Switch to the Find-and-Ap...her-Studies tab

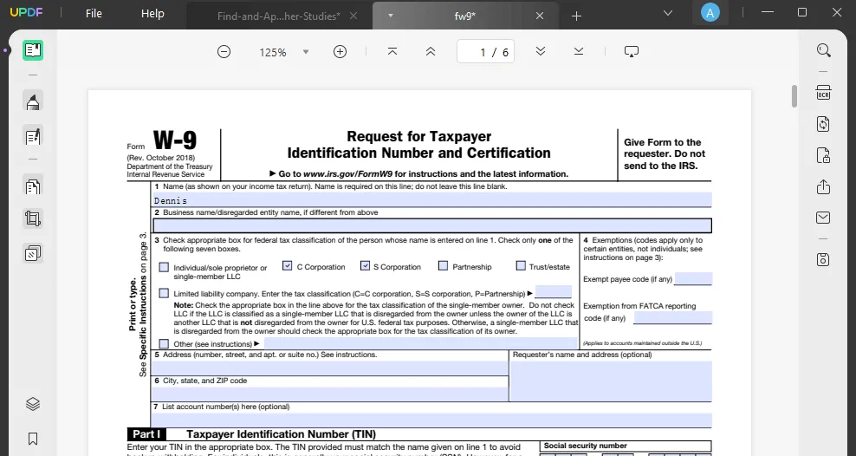click(x=279, y=16)
